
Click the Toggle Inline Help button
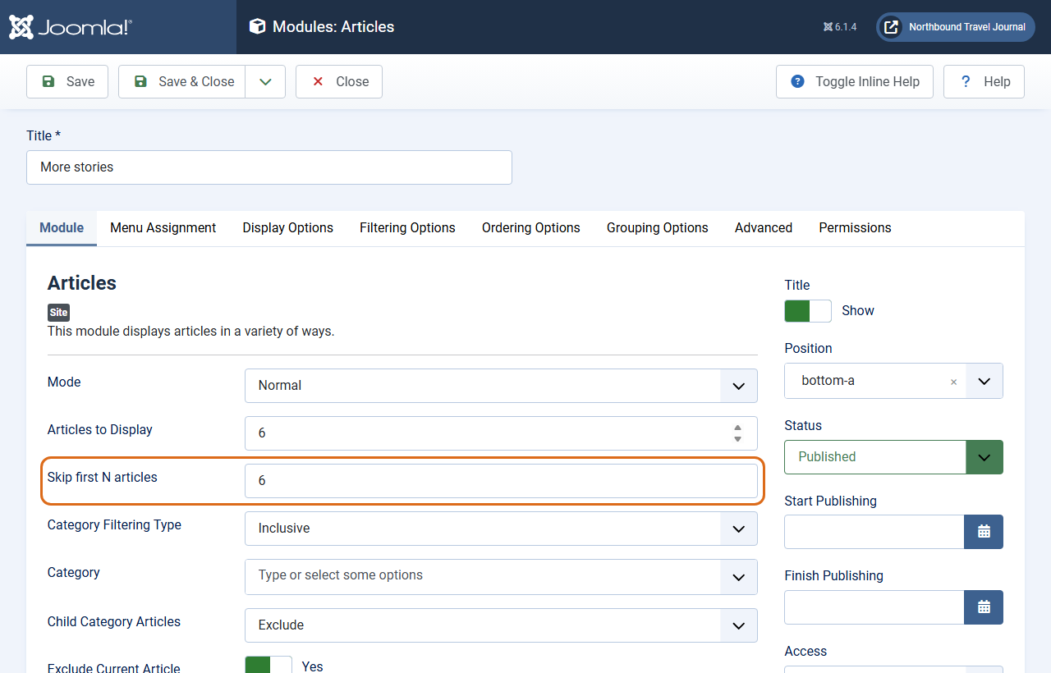tap(855, 81)
